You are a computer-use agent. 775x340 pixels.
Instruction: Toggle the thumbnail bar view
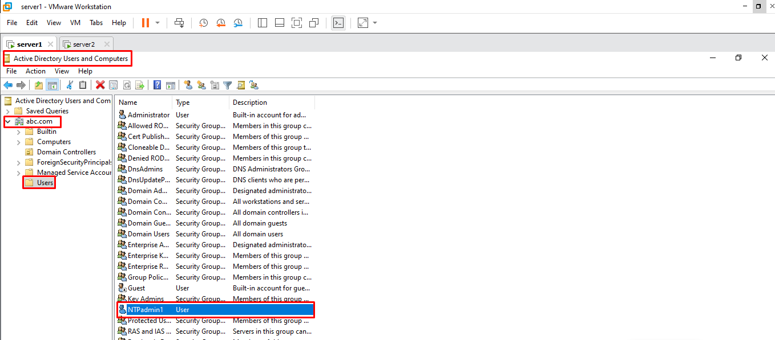tap(280, 23)
